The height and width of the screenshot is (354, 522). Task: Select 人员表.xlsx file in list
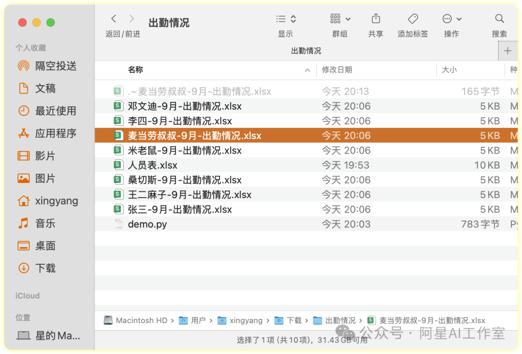152,165
